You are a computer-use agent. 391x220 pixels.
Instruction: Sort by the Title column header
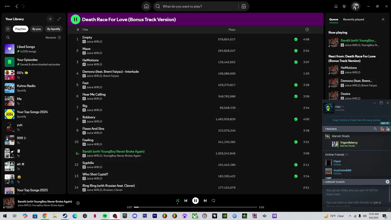coord(85,30)
